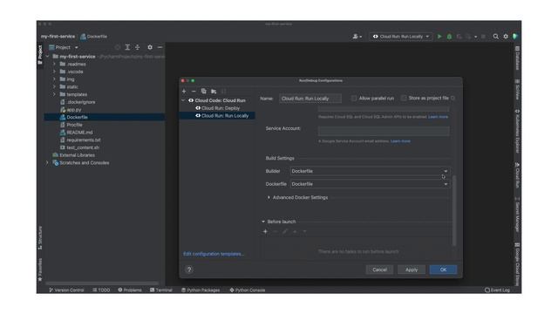Click Dockerfile breadcrumb in navigation bar
Screen dimensions: 558x314
tap(93, 37)
